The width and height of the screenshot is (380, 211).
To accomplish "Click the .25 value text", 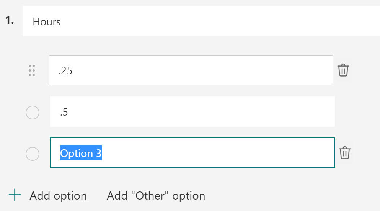I will [x=65, y=71].
